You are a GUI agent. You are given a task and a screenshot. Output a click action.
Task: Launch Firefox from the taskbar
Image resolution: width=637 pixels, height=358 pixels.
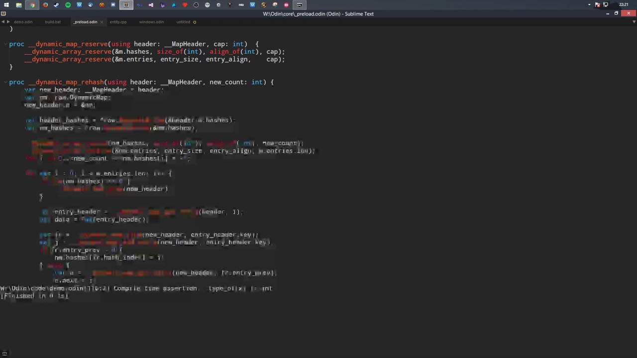point(45,5)
